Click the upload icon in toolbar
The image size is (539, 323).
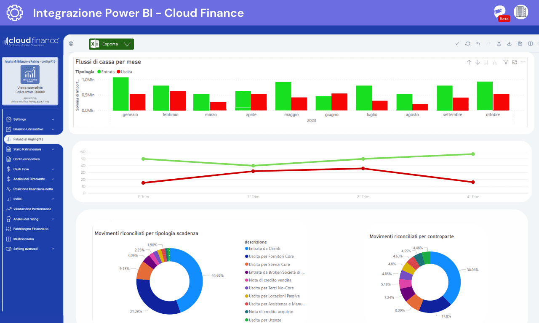pos(499,44)
